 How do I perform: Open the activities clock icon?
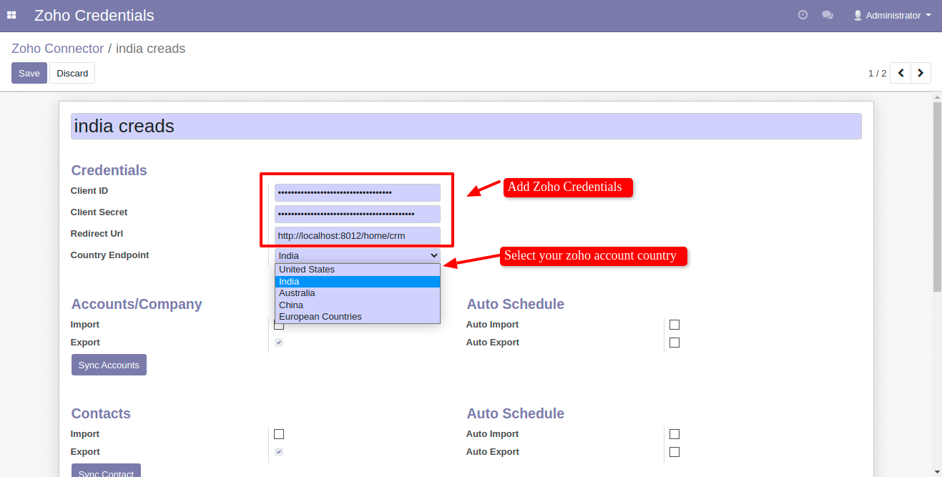pyautogui.click(x=803, y=15)
